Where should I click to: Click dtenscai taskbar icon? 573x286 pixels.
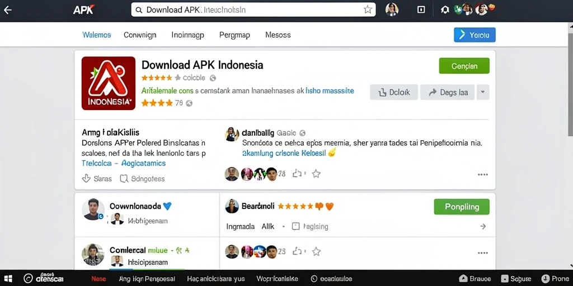(44, 278)
